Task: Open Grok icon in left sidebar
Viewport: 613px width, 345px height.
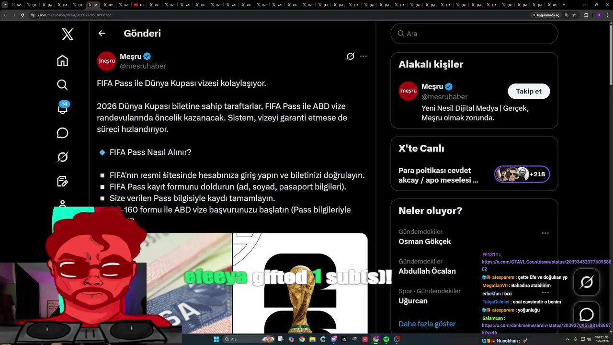Action: pyautogui.click(x=62, y=157)
